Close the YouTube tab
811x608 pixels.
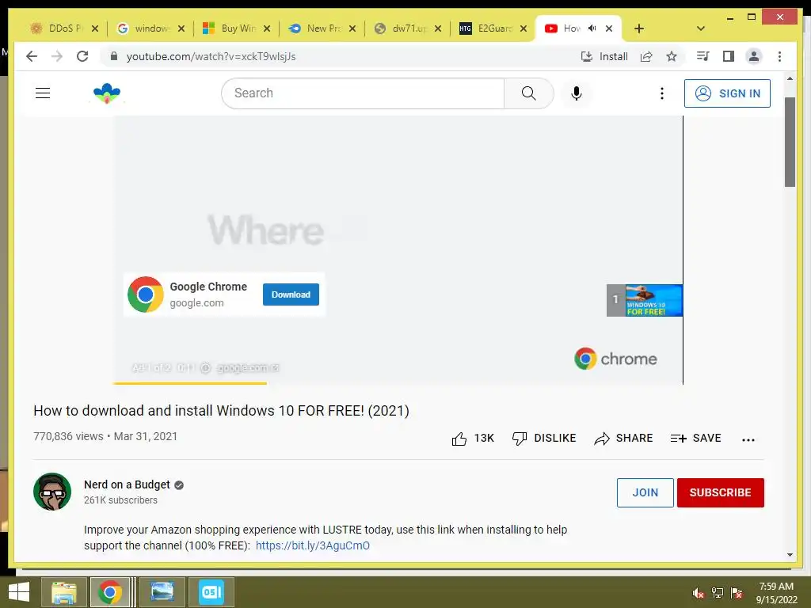point(609,28)
